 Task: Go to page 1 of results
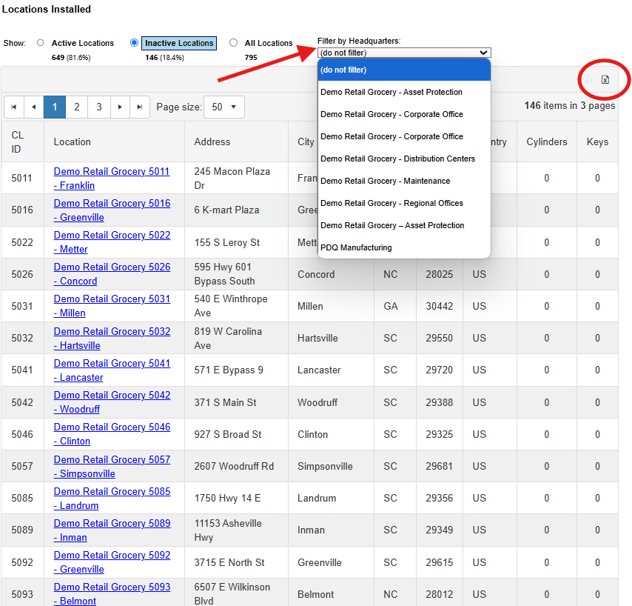click(55, 107)
